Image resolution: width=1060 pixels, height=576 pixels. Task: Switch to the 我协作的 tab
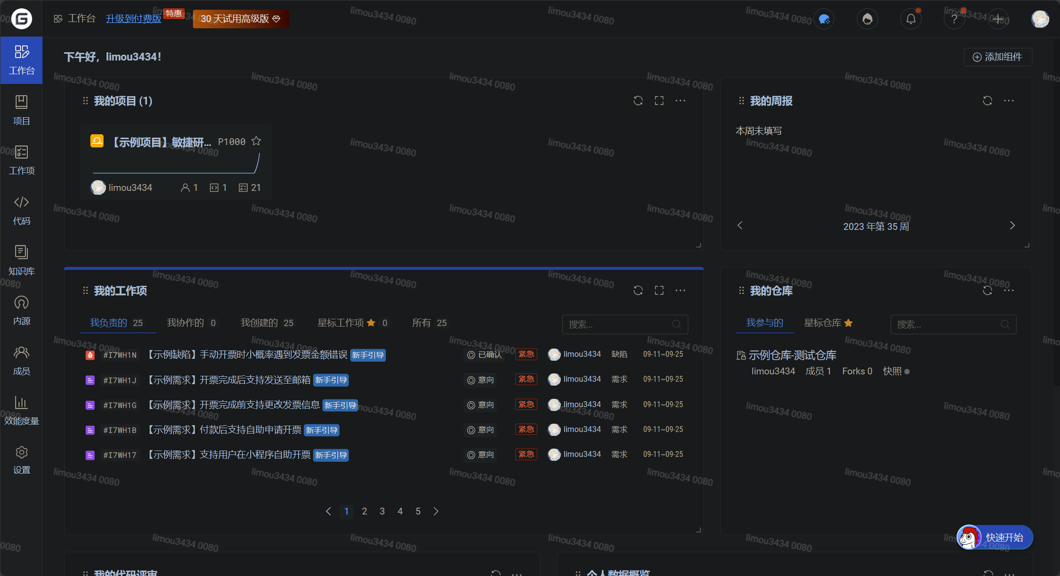point(186,323)
